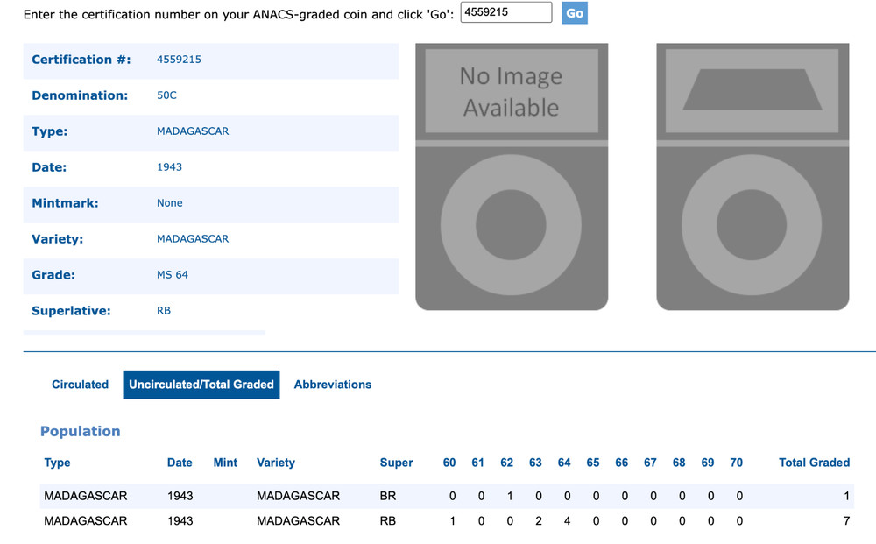Click the Grade value MS 64
The width and height of the screenshot is (876, 544).
[172, 275]
